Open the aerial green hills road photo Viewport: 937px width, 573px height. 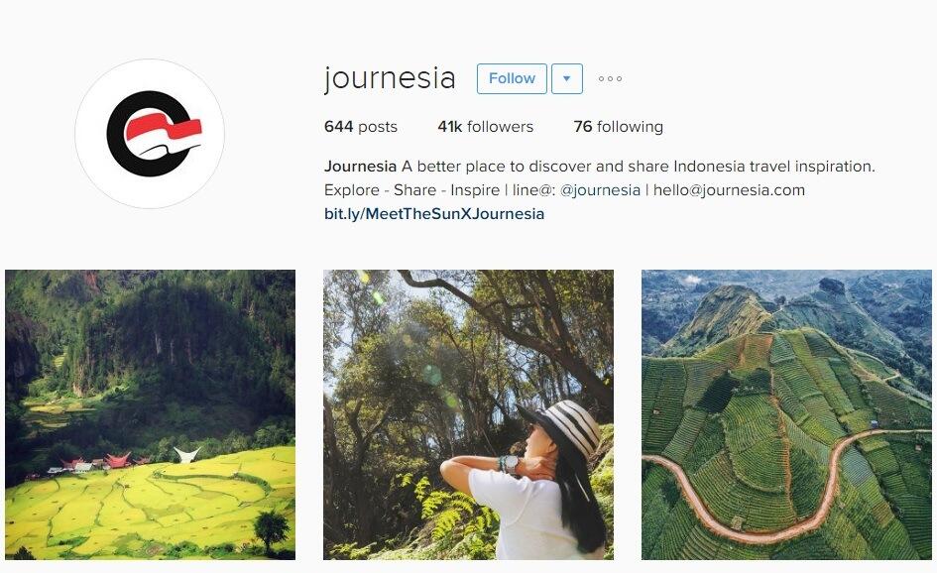pyautogui.click(x=786, y=414)
